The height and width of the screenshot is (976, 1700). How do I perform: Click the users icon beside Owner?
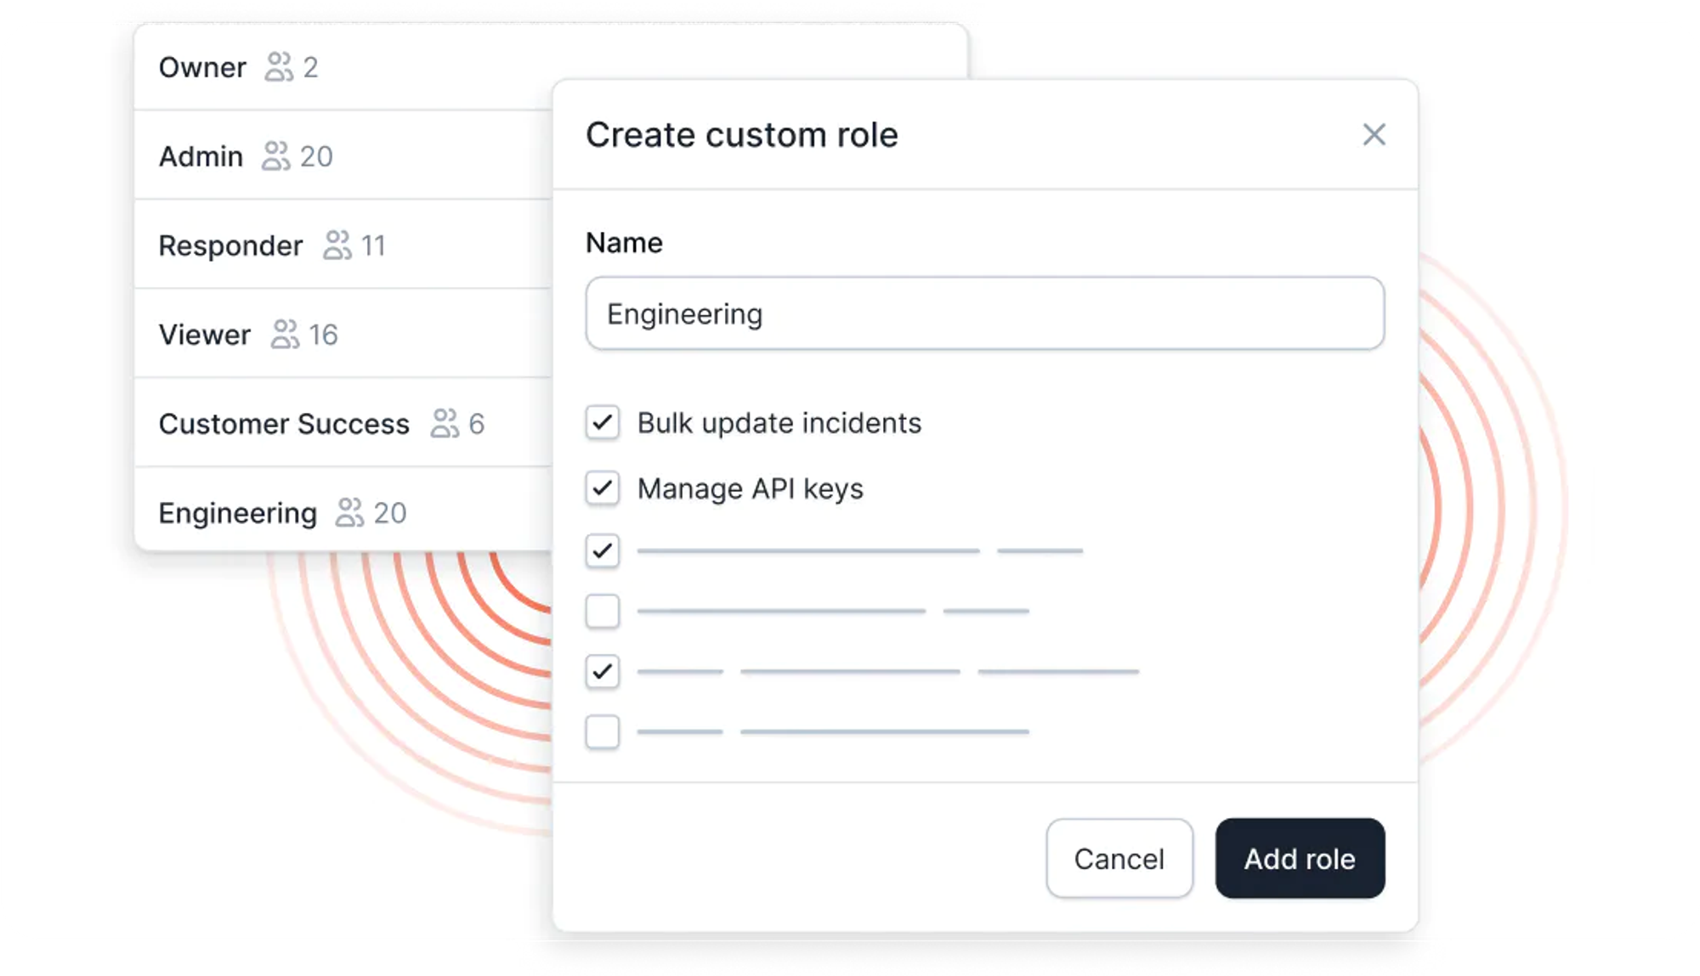pyautogui.click(x=279, y=67)
